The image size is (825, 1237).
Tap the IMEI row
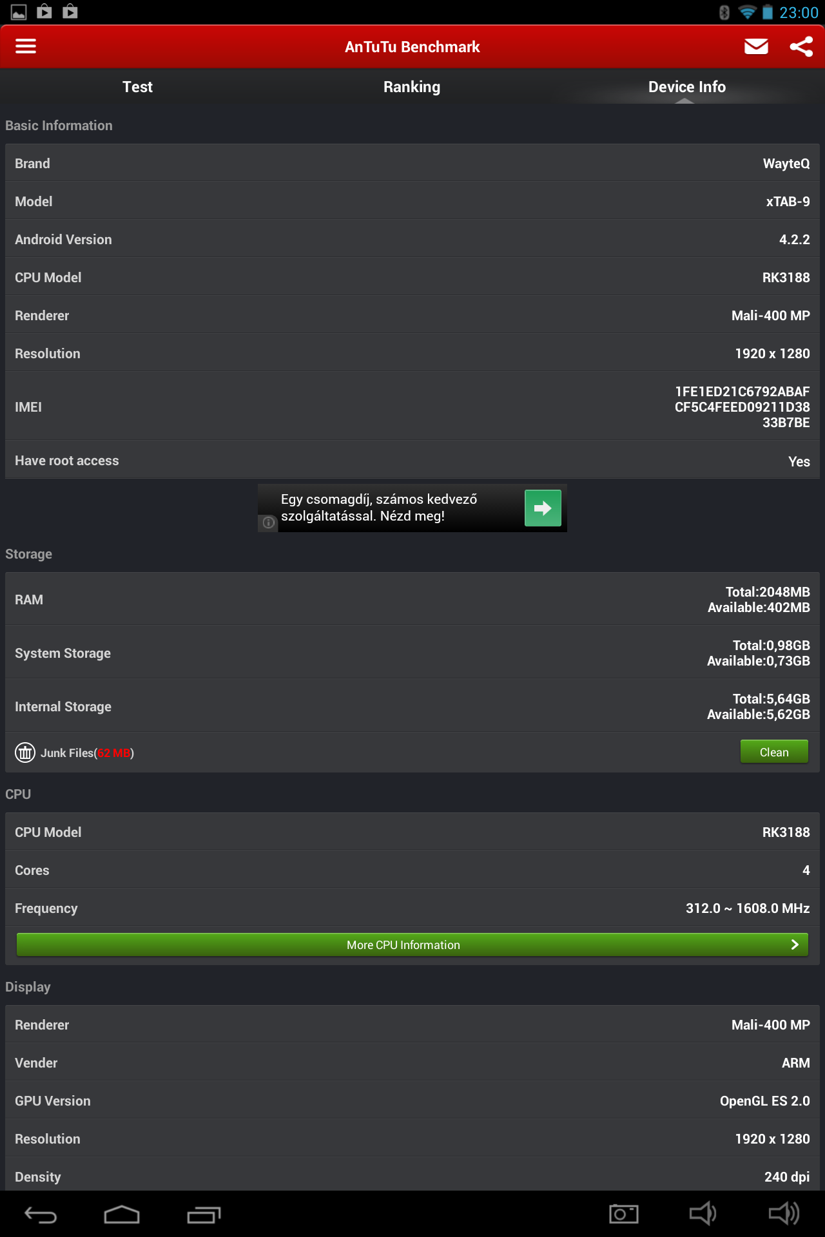tap(412, 407)
